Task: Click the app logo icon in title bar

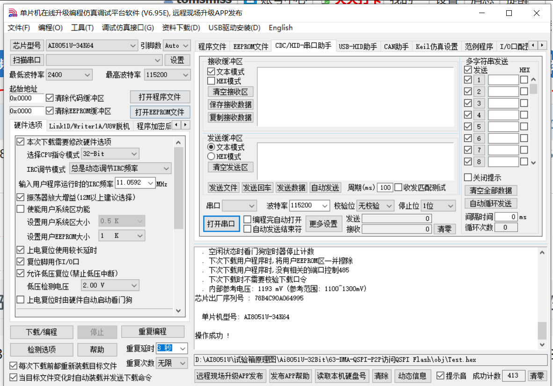Action: pos(13,13)
